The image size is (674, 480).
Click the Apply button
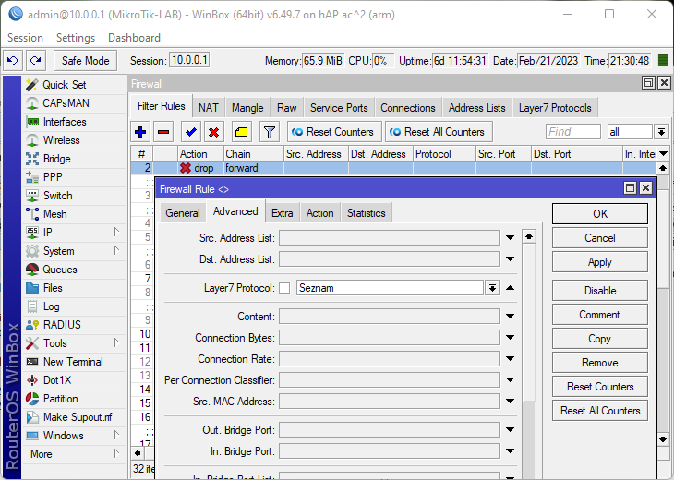pyautogui.click(x=600, y=262)
